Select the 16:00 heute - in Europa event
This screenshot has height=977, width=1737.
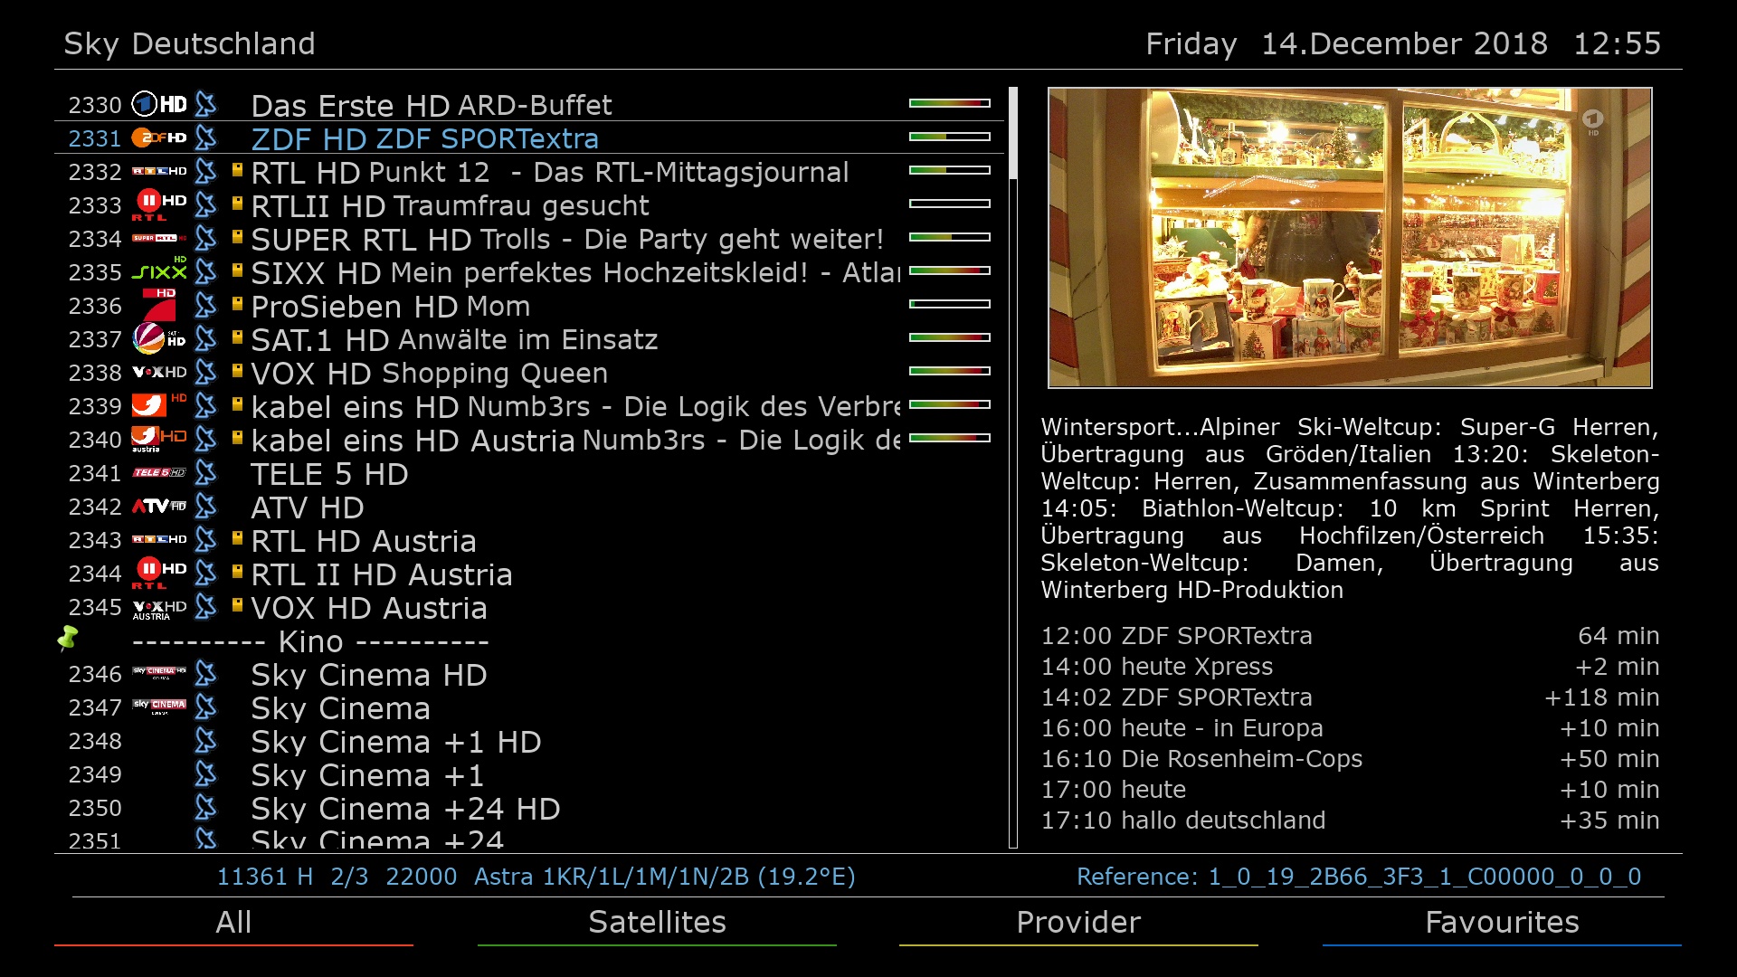point(1350,728)
